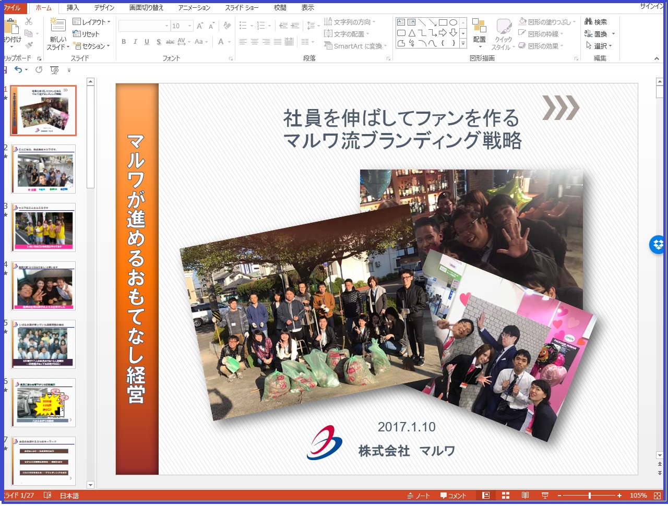
Task: Open the スライド ショー tab
Action: pos(242,8)
